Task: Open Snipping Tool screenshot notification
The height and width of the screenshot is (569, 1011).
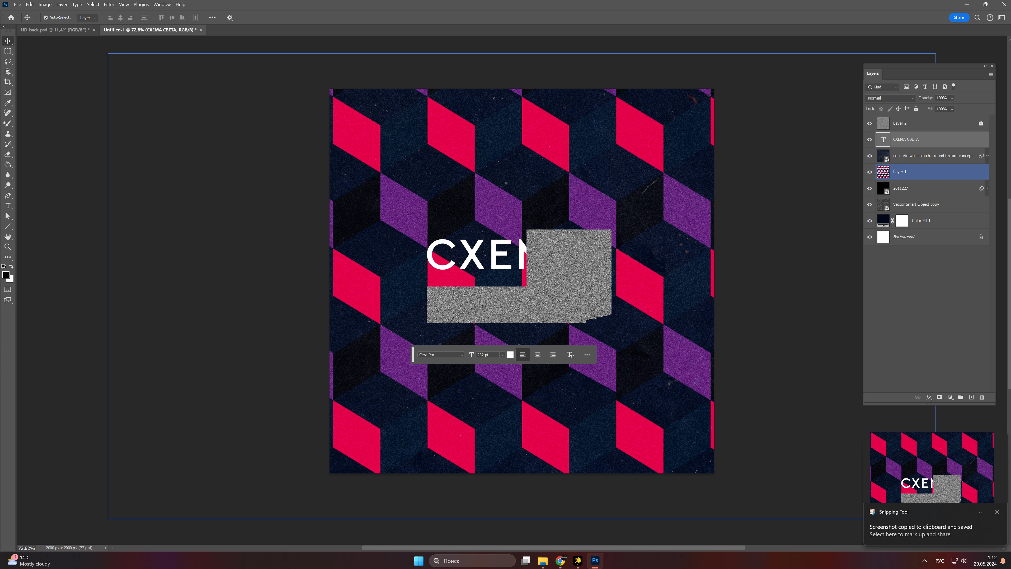Action: point(920,530)
